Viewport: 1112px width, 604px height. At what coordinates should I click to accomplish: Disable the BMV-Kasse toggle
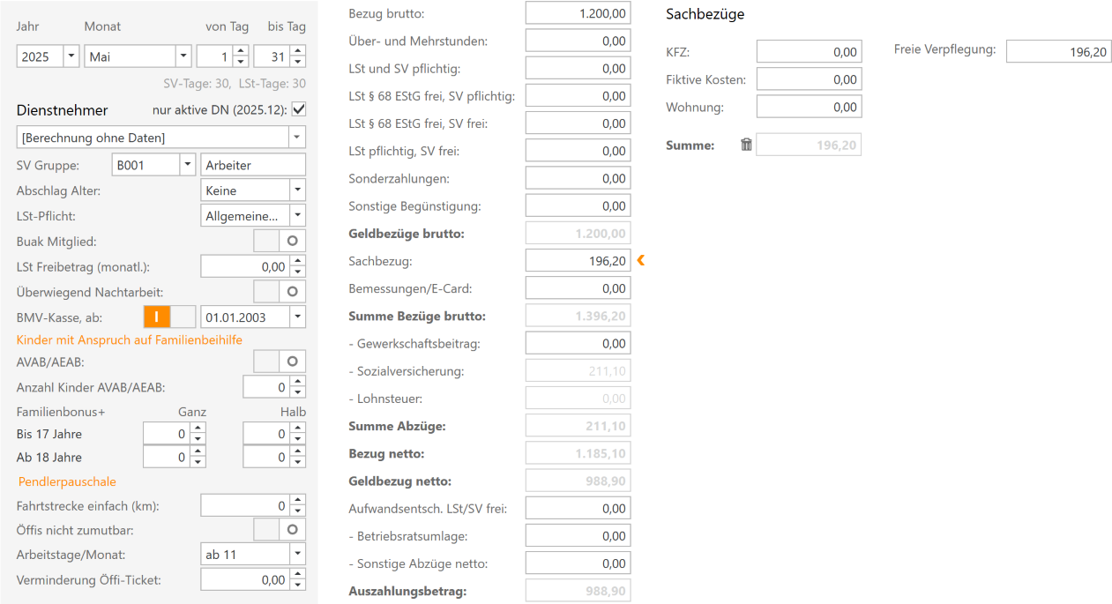pos(169,317)
